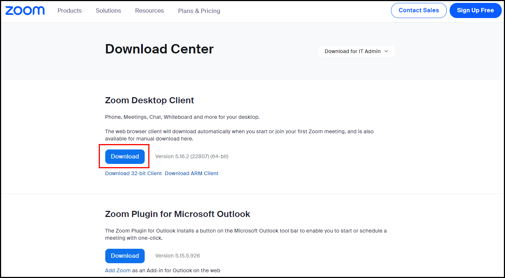Open the Products menu
505x278 pixels.
pos(69,11)
